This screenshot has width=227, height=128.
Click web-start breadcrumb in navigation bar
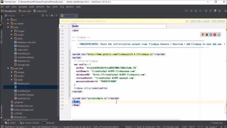click(x=25, y=11)
